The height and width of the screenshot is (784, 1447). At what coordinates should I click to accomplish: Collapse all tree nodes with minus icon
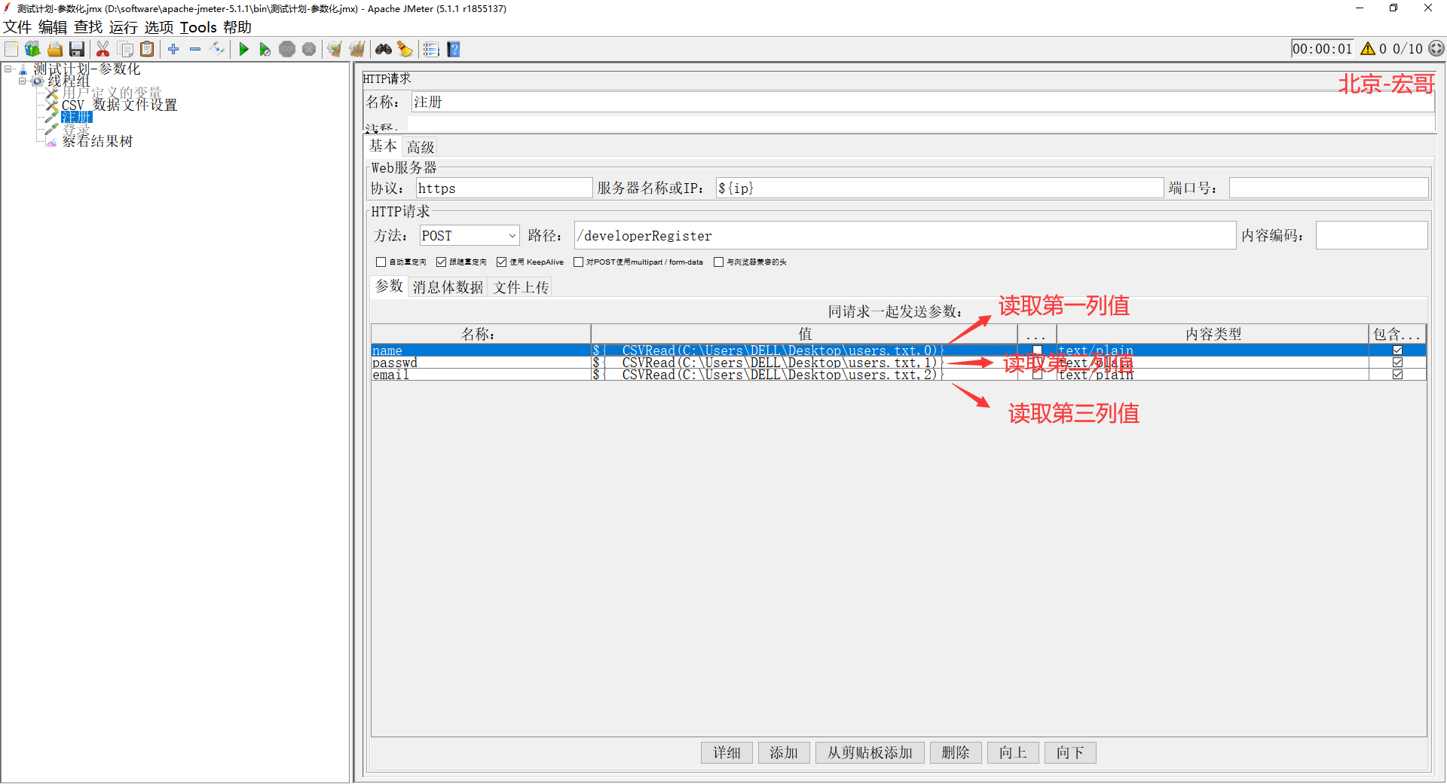point(195,49)
